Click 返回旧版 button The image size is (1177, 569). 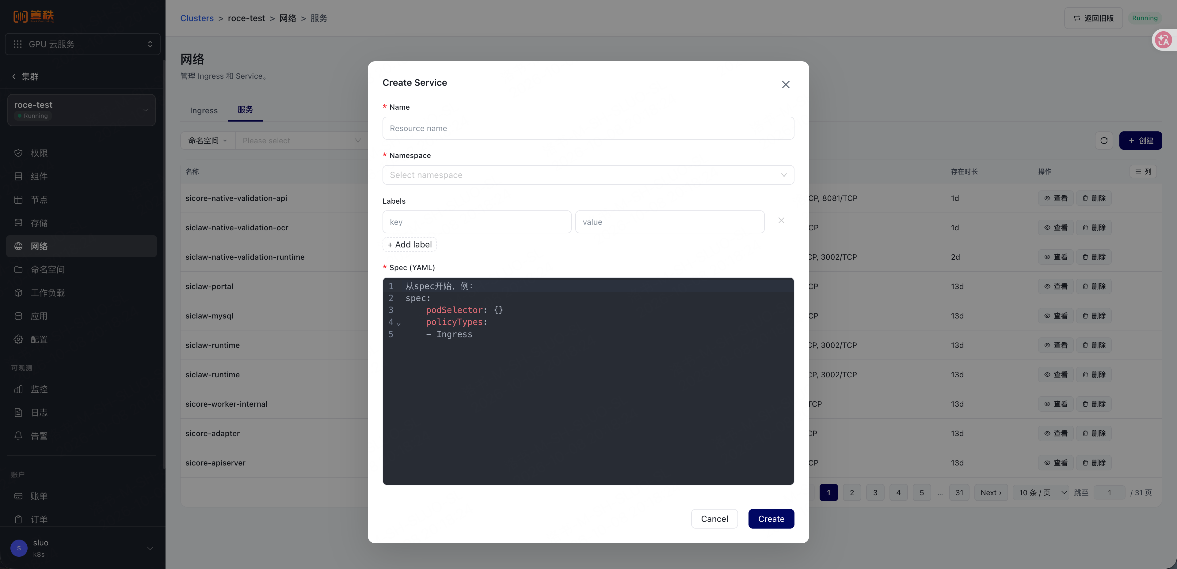pyautogui.click(x=1093, y=18)
